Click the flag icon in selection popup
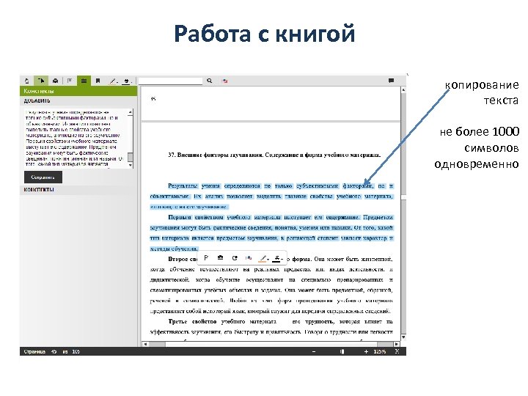Image resolution: width=528 pixels, height=396 pixels. point(206,258)
